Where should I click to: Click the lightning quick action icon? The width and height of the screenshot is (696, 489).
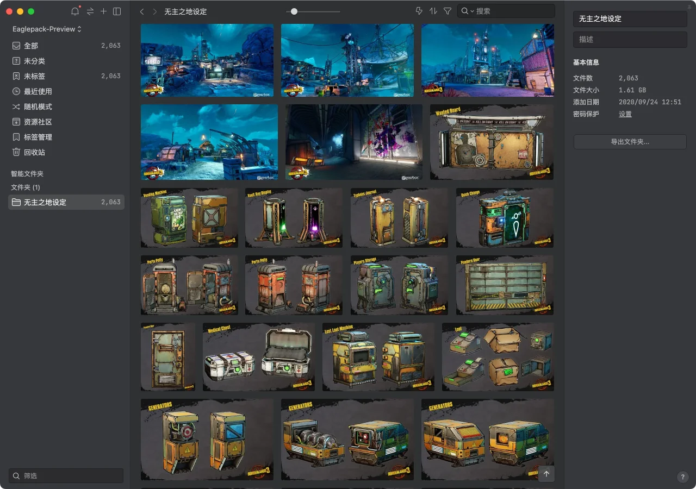419,11
